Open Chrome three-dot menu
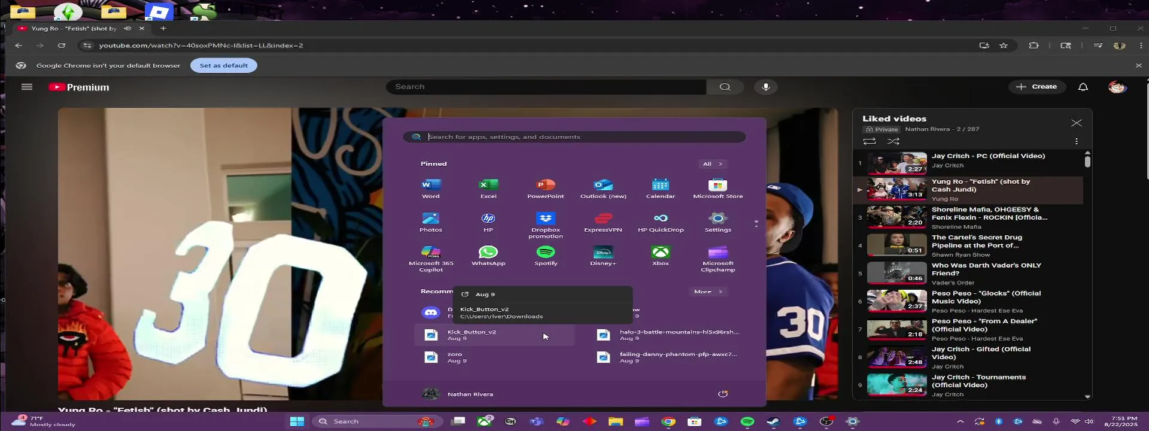 [1141, 45]
